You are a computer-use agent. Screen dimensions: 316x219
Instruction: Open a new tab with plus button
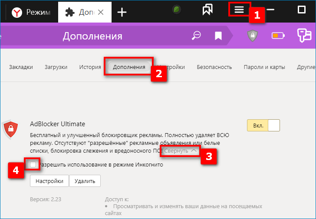pos(122,12)
